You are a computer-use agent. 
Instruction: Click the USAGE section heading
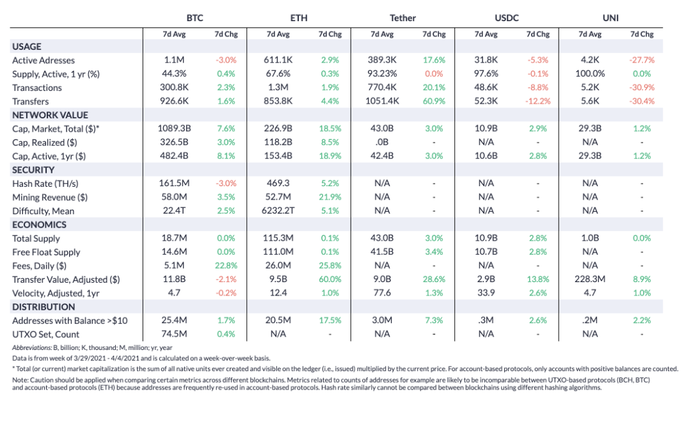[x=27, y=46]
